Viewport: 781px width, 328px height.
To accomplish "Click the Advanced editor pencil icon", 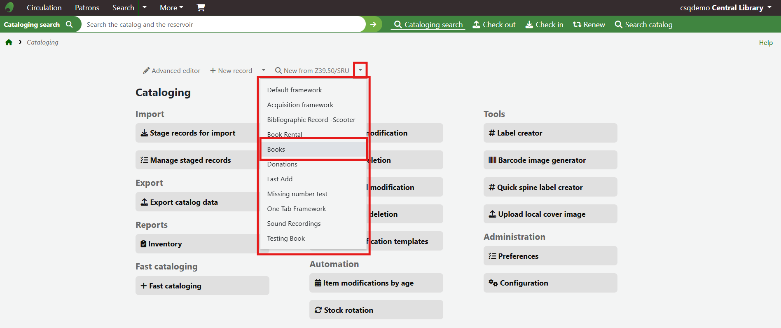I will pyautogui.click(x=146, y=71).
